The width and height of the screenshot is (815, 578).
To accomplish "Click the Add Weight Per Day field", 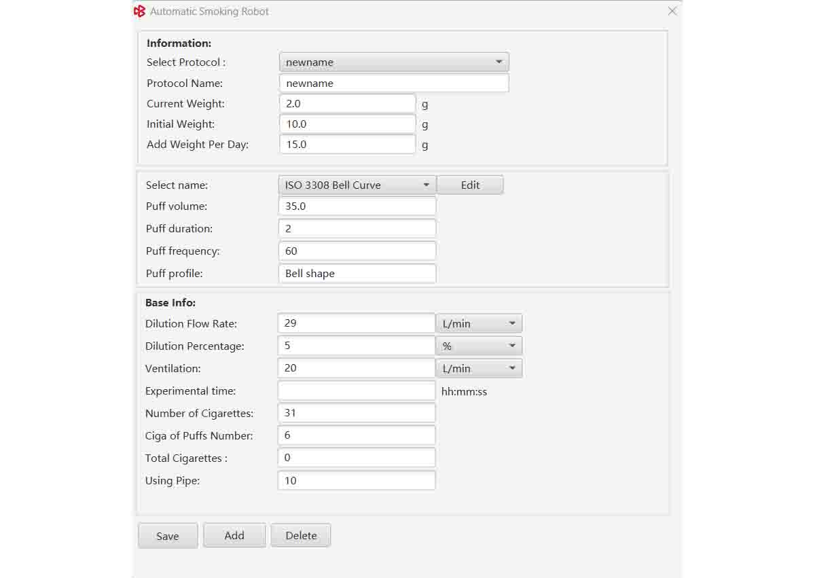I will tap(347, 145).
